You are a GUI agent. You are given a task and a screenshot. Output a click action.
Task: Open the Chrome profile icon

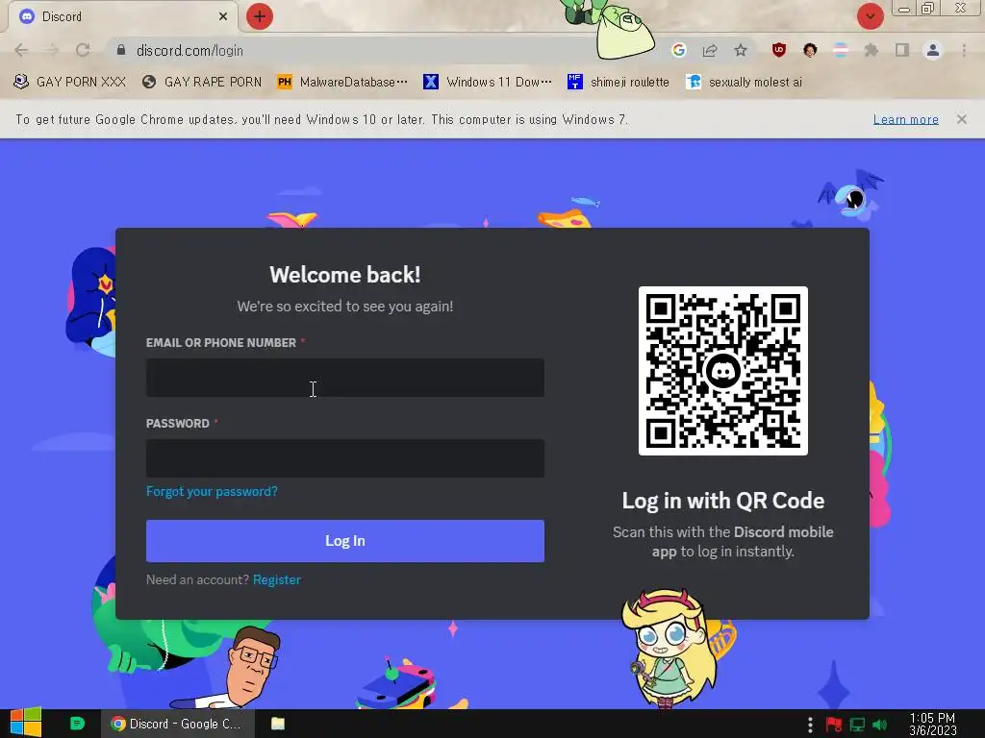[x=933, y=50]
